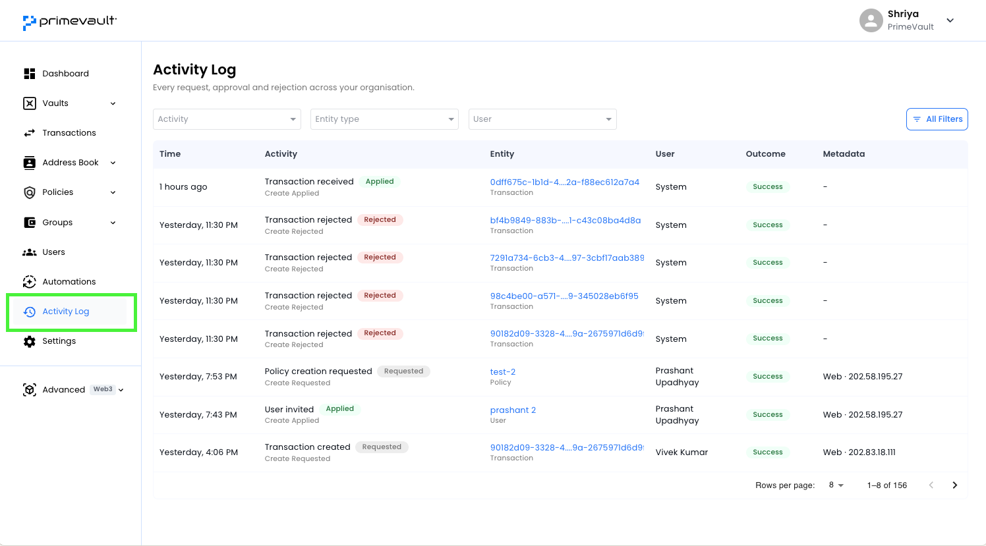Go to previous page of activity log

(931, 485)
